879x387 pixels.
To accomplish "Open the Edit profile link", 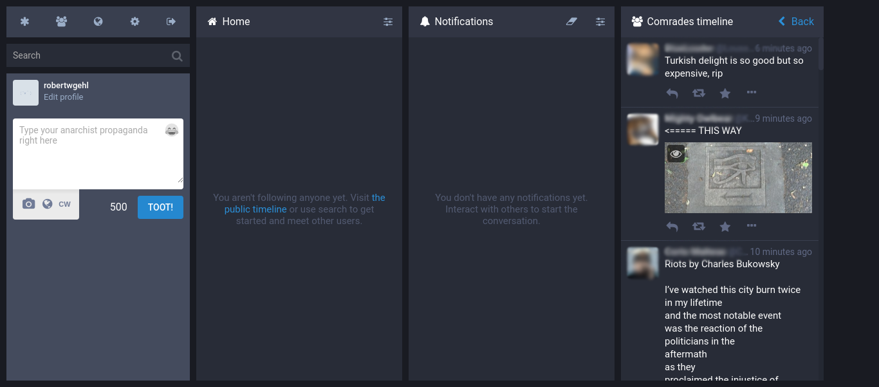I will 63,97.
